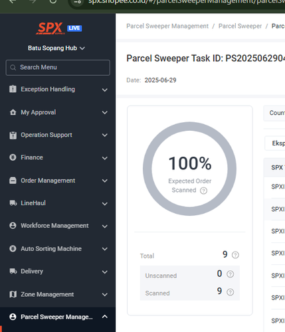Expand Delivery with its chevron
Screen dimensions: 285x332
click(x=105, y=272)
